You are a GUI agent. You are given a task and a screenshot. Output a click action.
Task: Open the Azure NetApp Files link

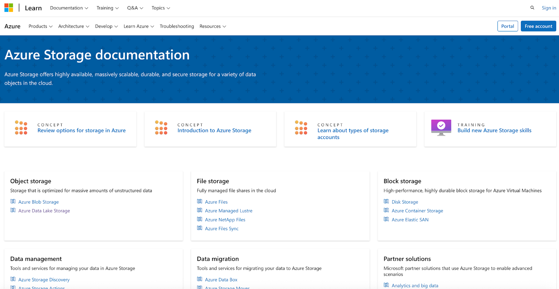(x=225, y=220)
